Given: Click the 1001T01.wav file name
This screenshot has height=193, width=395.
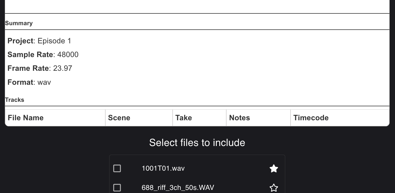Looking at the screenshot, I should (163, 168).
